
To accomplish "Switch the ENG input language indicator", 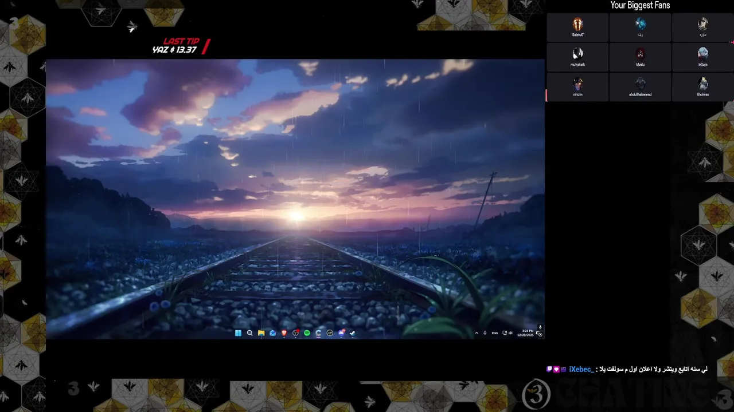I will click(494, 333).
